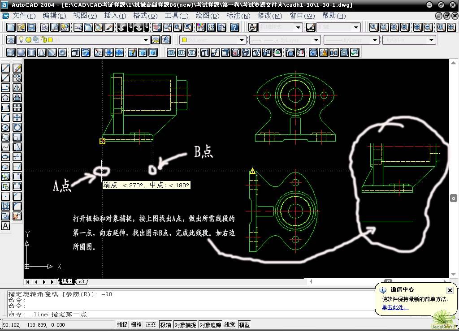Select the Erase modify tool
Screen dimensions: 459x332
click(x=17, y=68)
